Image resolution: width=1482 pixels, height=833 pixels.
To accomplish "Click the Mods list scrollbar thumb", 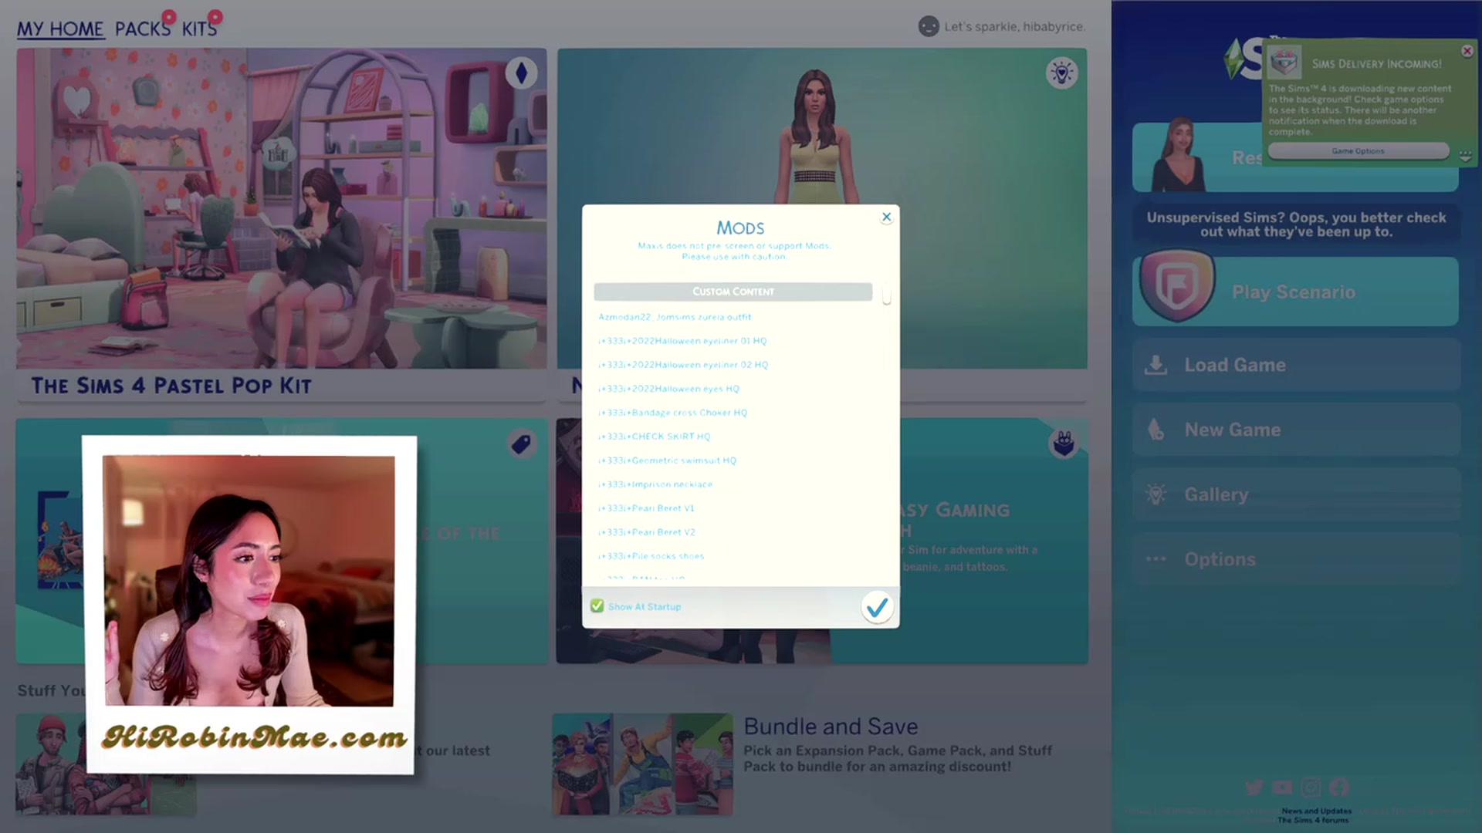I will [887, 296].
